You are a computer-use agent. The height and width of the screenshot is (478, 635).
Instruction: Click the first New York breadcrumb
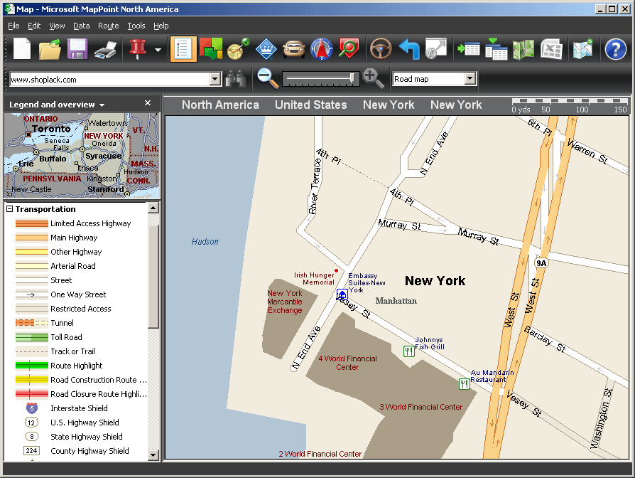pos(389,105)
